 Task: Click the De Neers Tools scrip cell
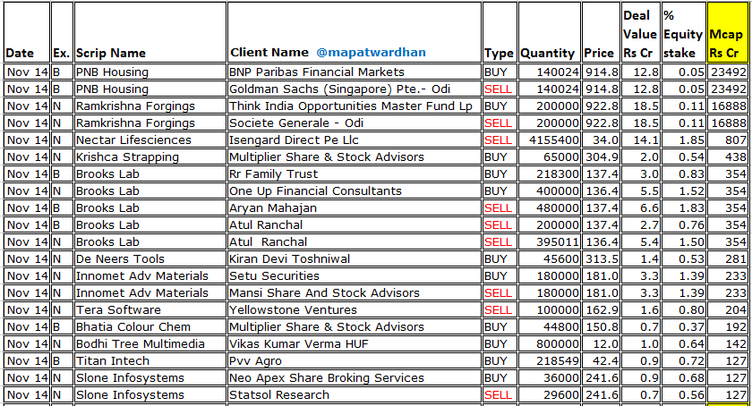(150, 258)
